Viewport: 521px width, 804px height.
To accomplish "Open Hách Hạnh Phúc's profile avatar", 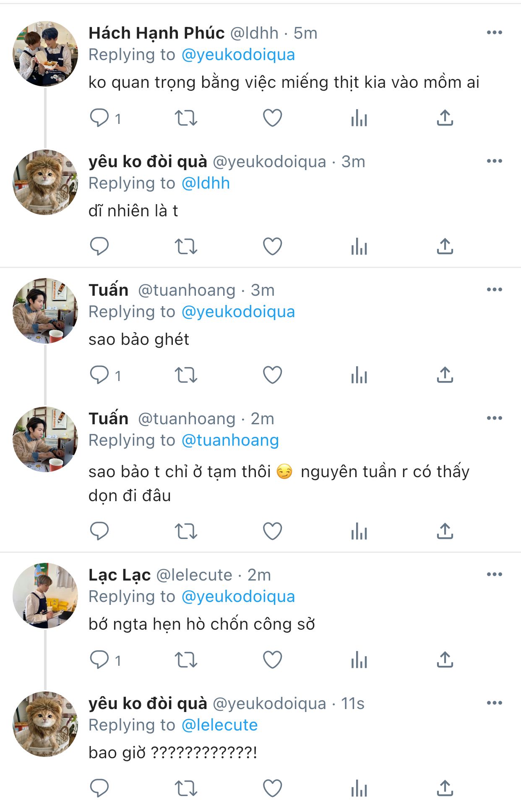I will tap(45, 54).
